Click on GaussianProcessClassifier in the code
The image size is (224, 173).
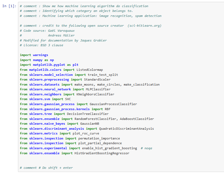pos(113,104)
